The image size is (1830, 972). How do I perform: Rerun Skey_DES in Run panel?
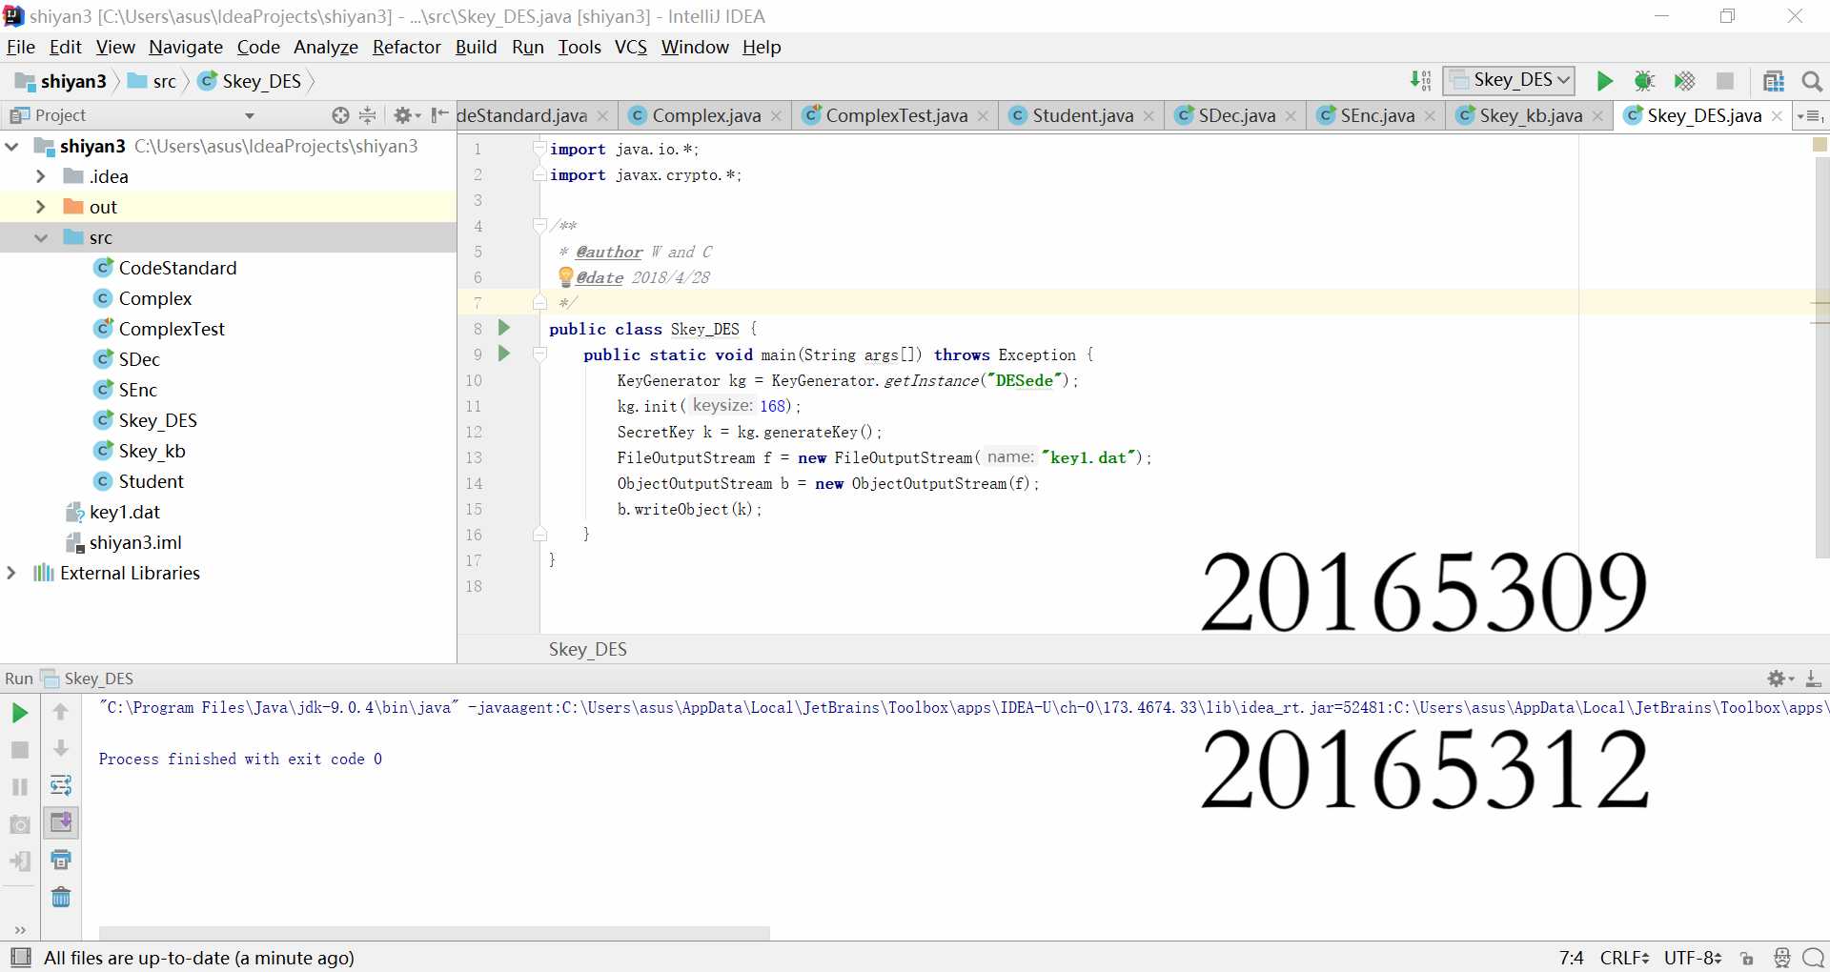point(19,713)
